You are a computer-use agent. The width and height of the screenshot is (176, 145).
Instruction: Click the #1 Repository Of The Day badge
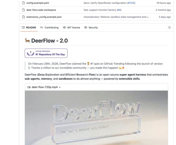click(x=46, y=53)
